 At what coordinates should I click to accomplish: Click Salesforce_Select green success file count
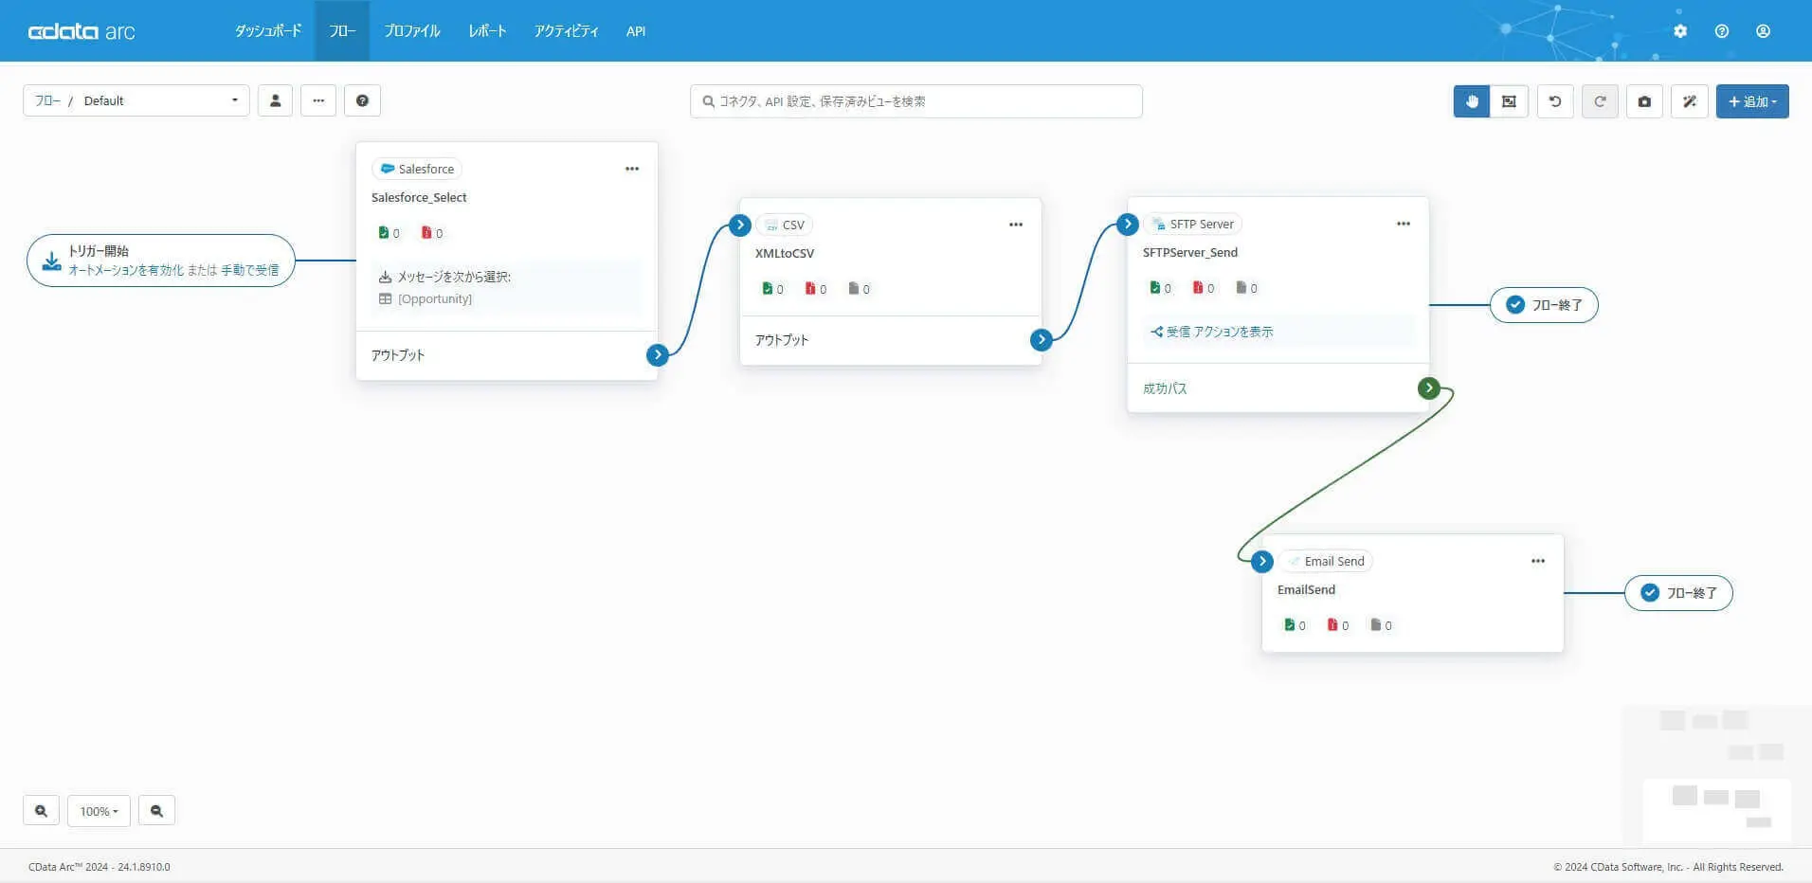[x=389, y=233]
